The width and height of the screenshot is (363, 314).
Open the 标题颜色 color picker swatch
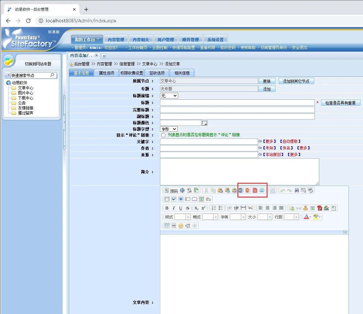[x=204, y=123]
